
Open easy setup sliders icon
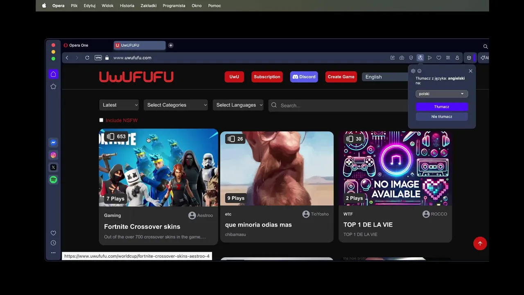[x=448, y=58]
